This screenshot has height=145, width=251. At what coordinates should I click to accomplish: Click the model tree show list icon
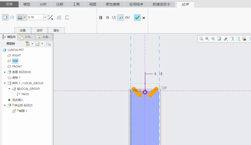37,44
